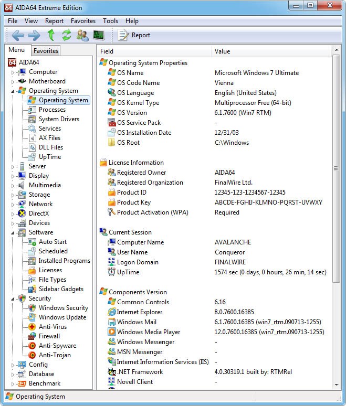Select the Devices icon in the tree
346x406 pixels.
click(x=22, y=223)
